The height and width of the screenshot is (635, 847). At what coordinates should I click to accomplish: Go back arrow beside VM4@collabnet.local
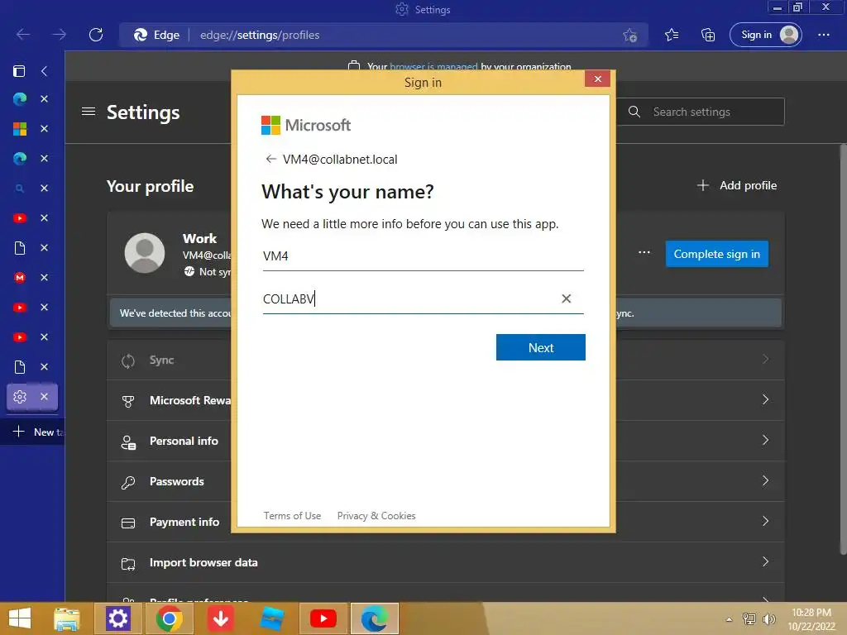click(x=270, y=159)
